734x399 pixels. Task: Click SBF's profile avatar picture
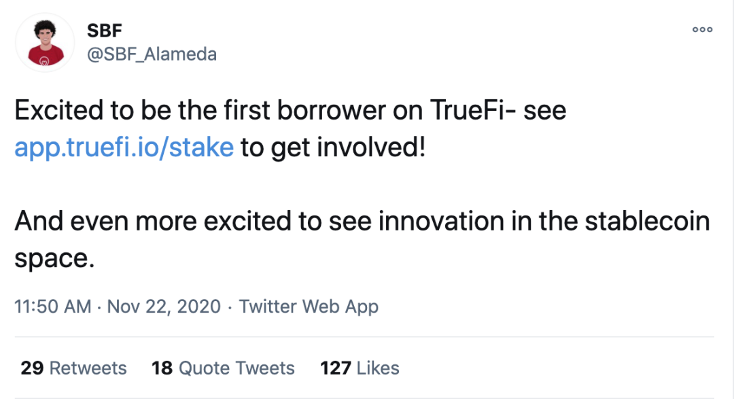pos(45,43)
